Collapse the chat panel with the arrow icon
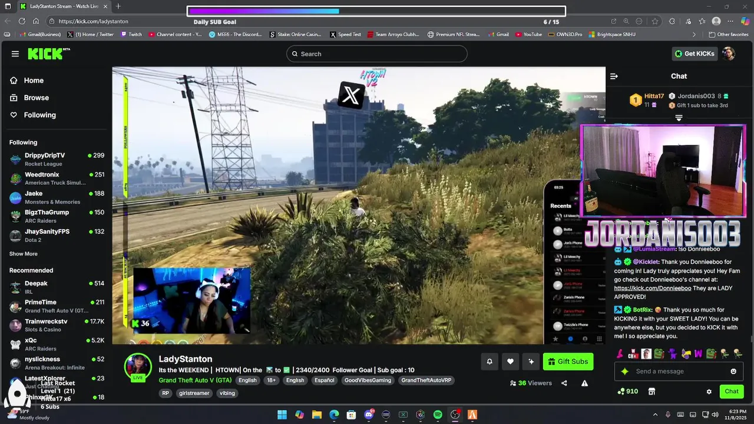Image resolution: width=754 pixels, height=424 pixels. tap(614, 76)
